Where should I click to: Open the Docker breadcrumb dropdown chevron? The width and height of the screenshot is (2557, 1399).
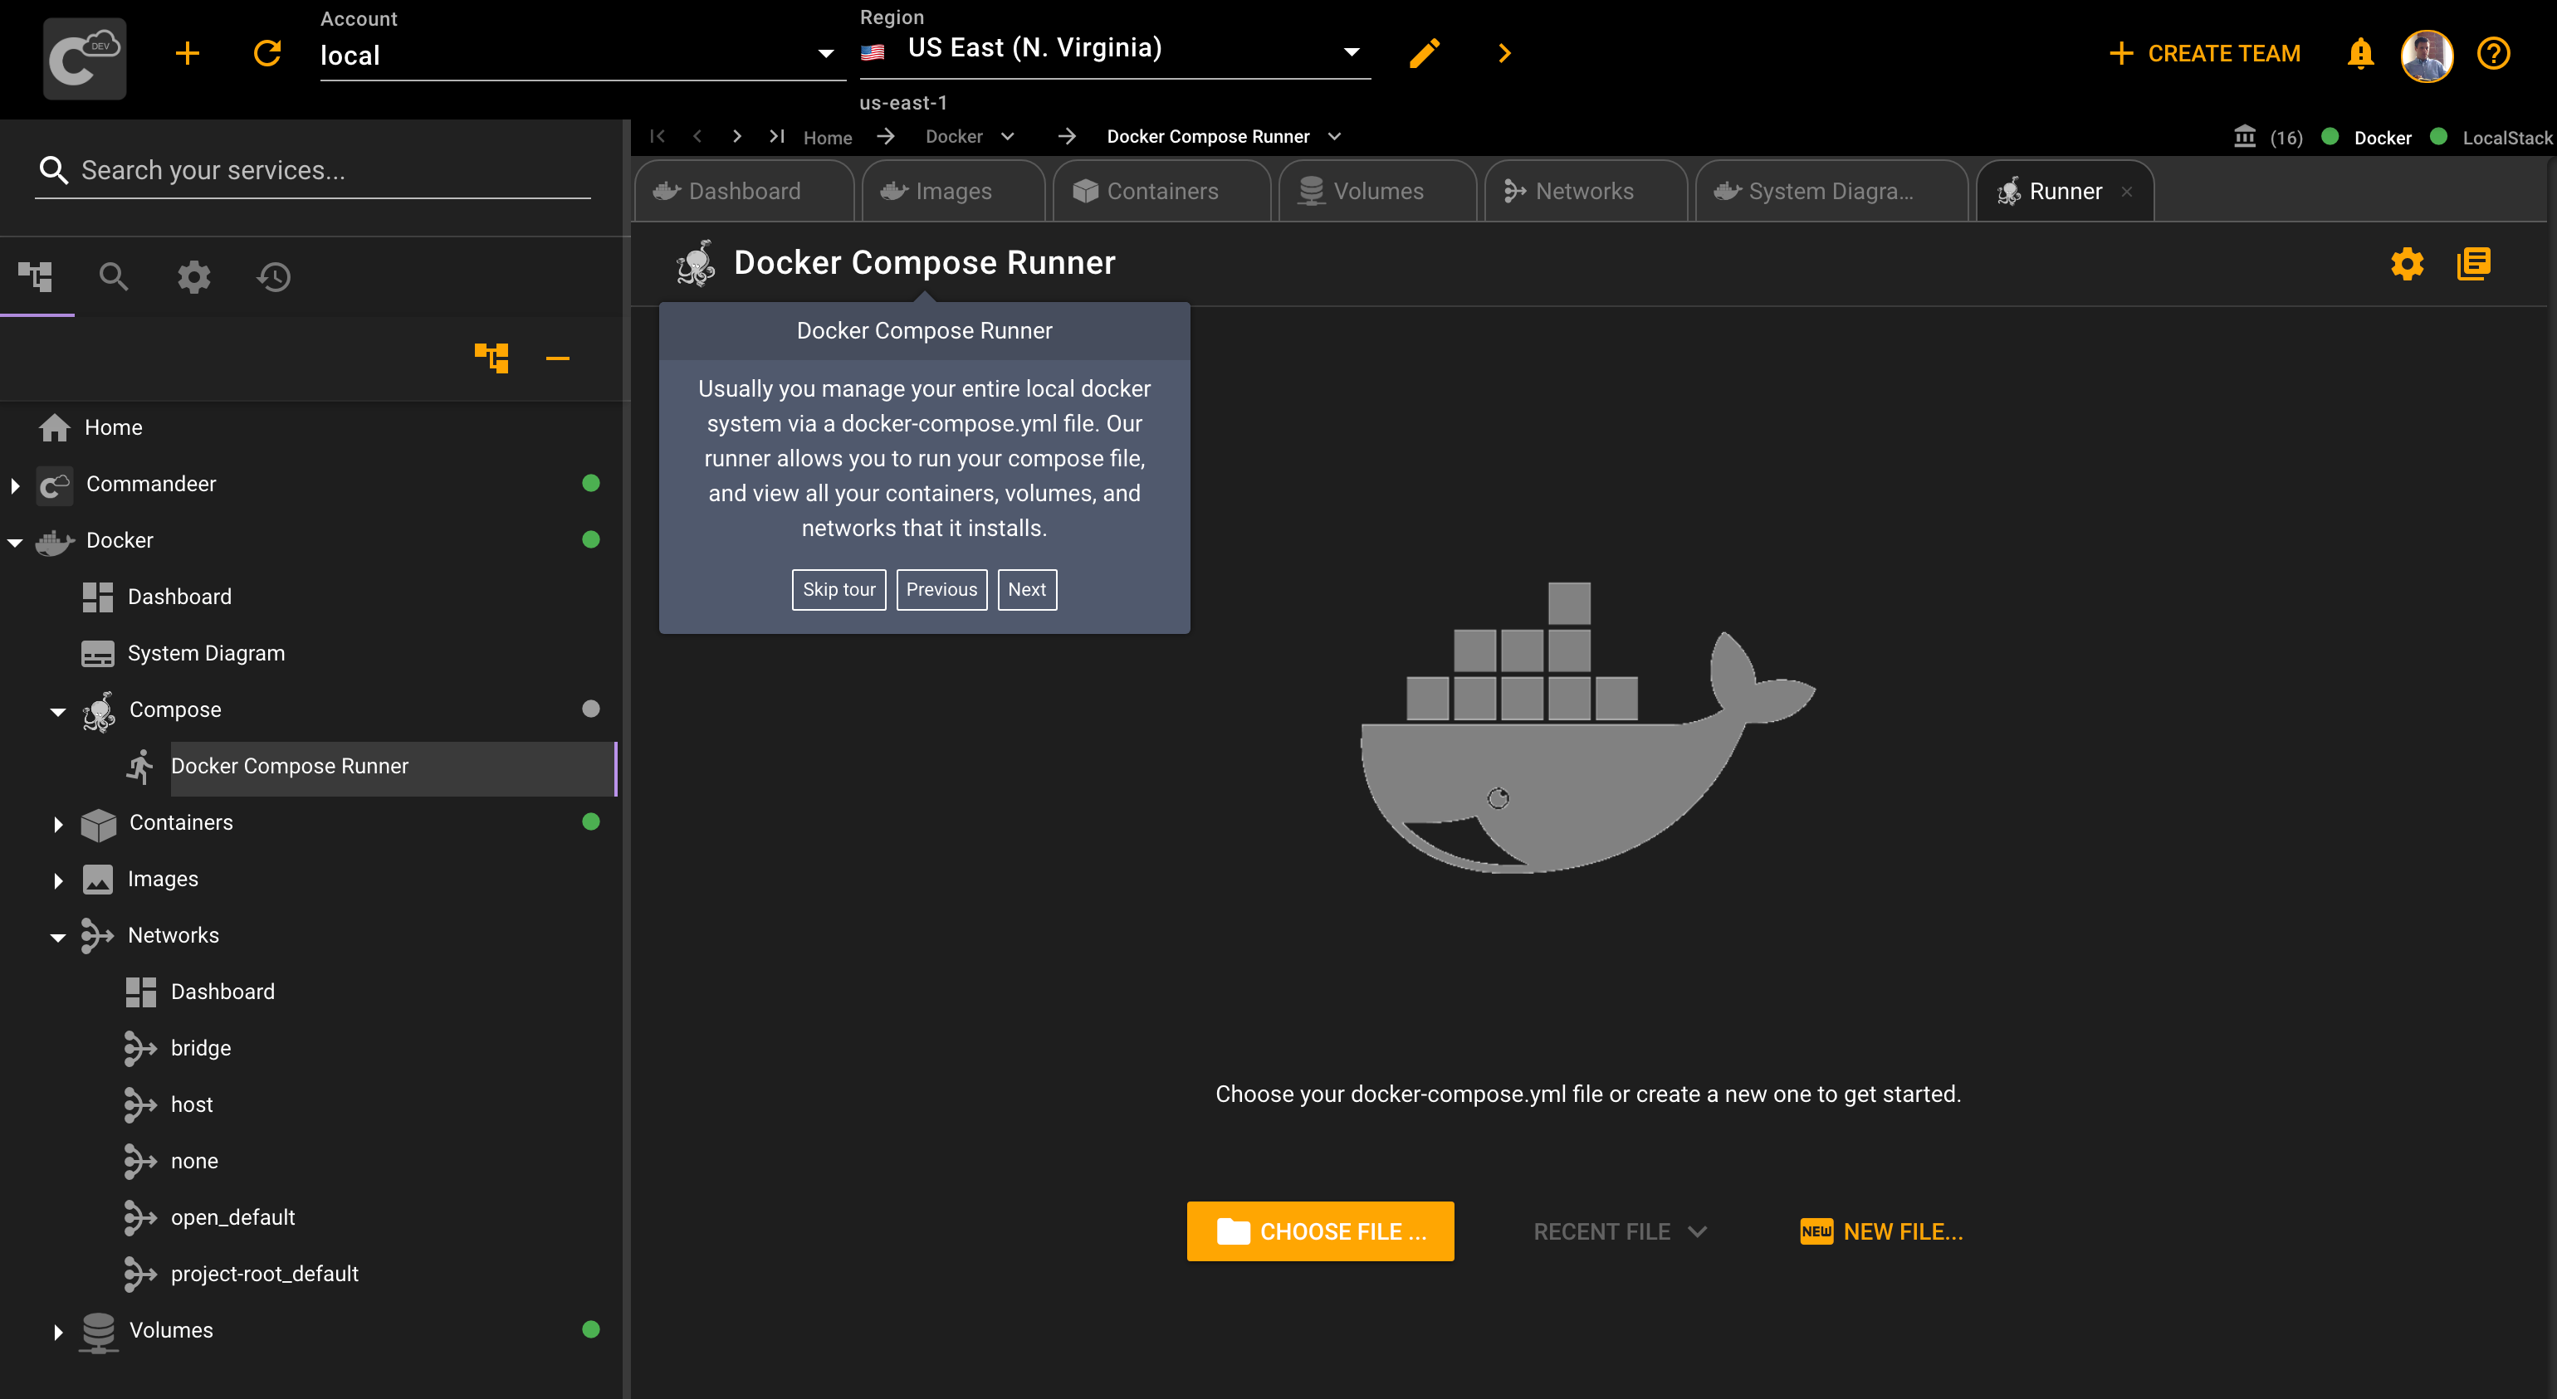(x=1009, y=136)
